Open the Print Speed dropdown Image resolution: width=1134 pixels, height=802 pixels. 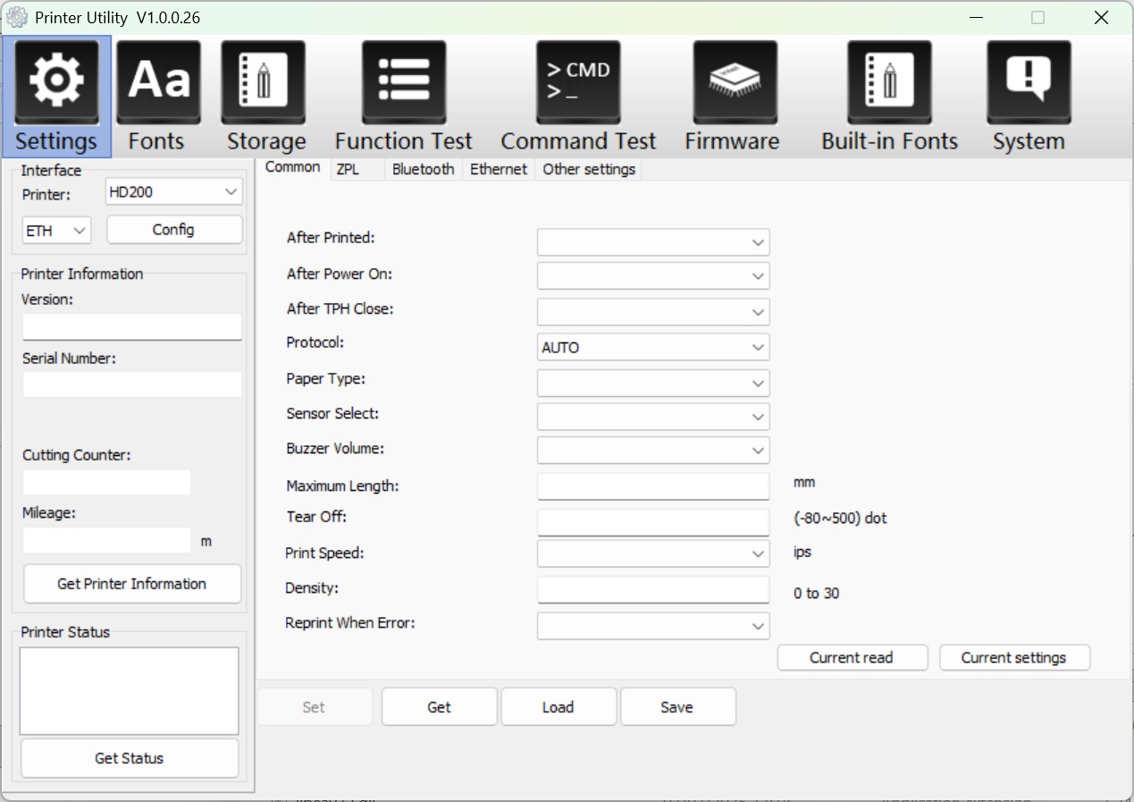coord(652,553)
